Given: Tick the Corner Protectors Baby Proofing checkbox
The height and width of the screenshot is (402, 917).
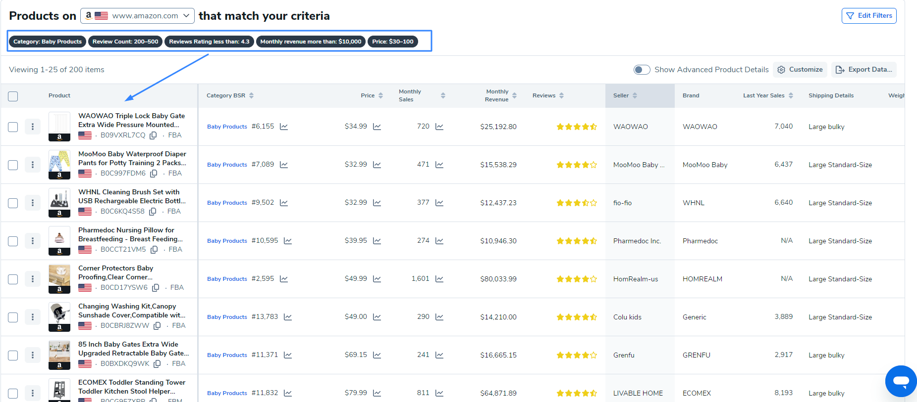Looking at the screenshot, I should pos(13,279).
